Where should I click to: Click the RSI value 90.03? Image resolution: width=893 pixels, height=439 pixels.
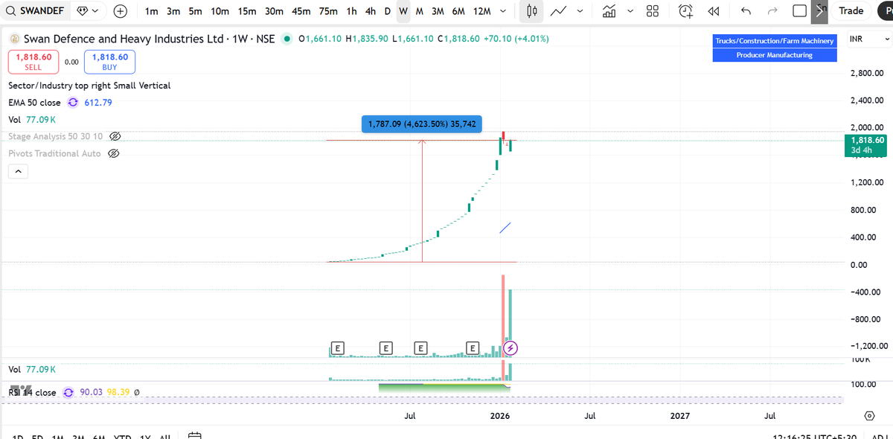(91, 392)
